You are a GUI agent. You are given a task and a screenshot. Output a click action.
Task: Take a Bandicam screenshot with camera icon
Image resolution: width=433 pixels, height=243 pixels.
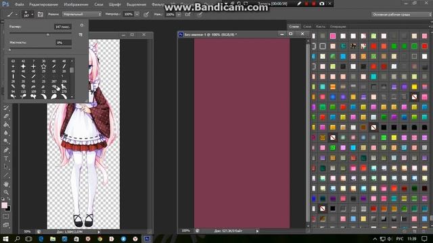pyautogui.click(x=322, y=3)
